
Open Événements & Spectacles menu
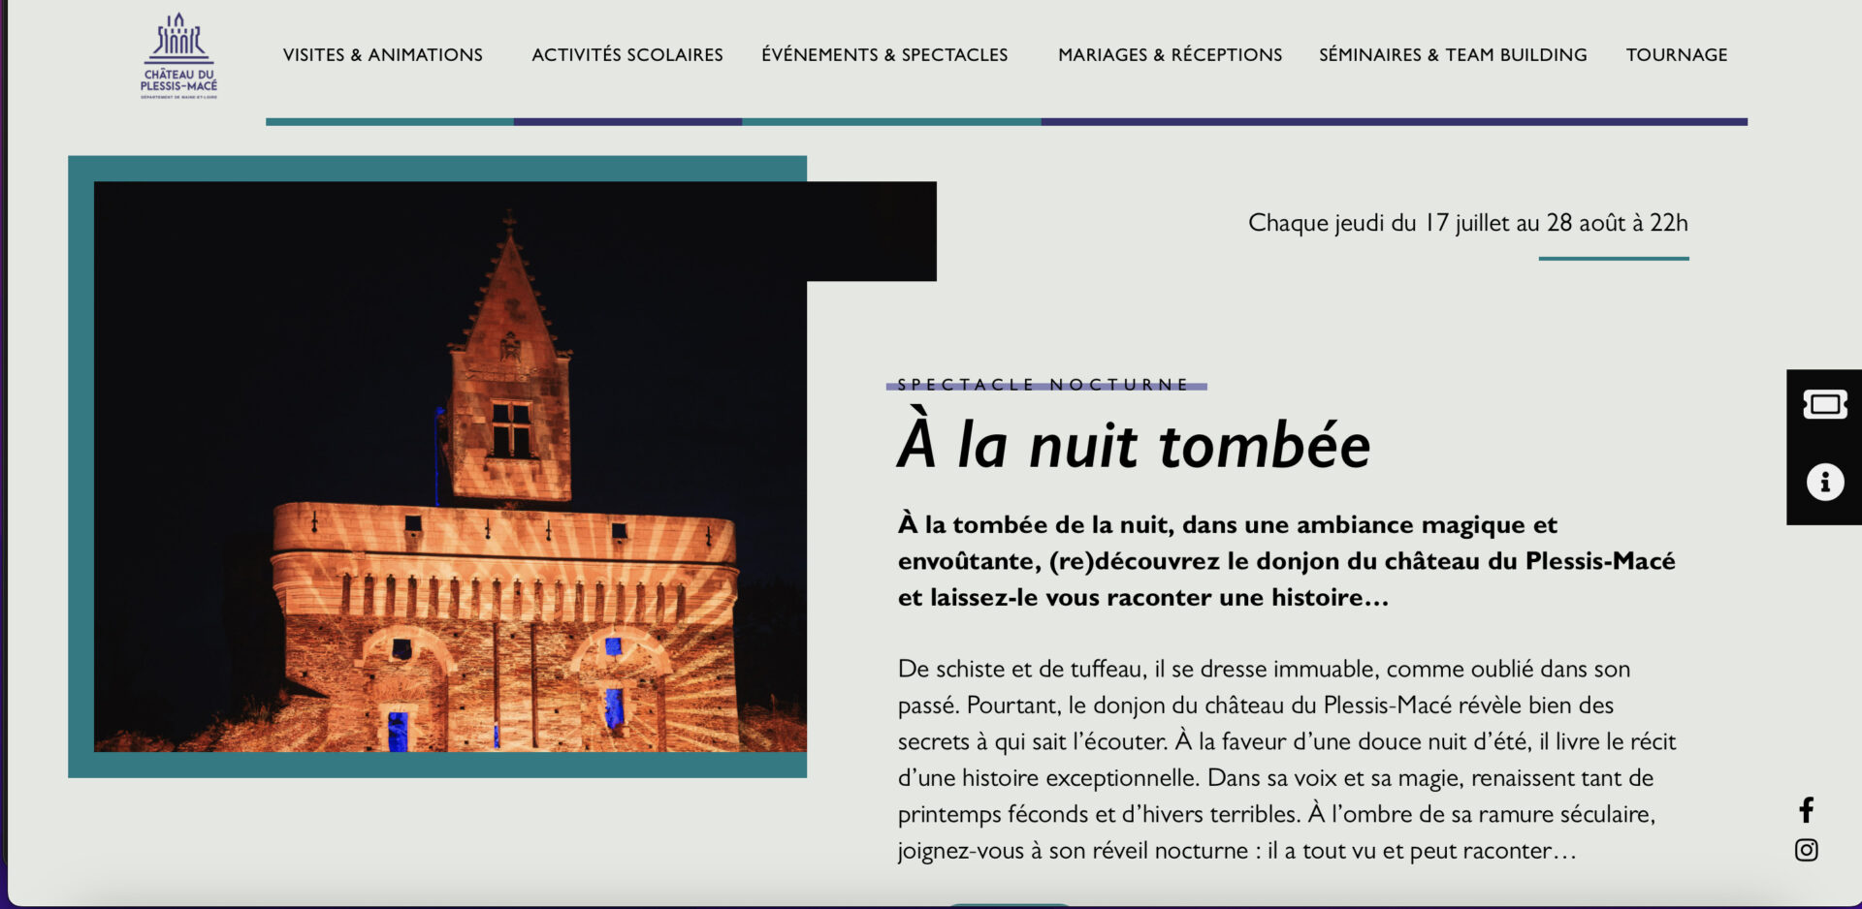click(884, 55)
